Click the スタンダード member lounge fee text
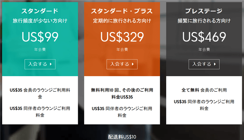 40,93
